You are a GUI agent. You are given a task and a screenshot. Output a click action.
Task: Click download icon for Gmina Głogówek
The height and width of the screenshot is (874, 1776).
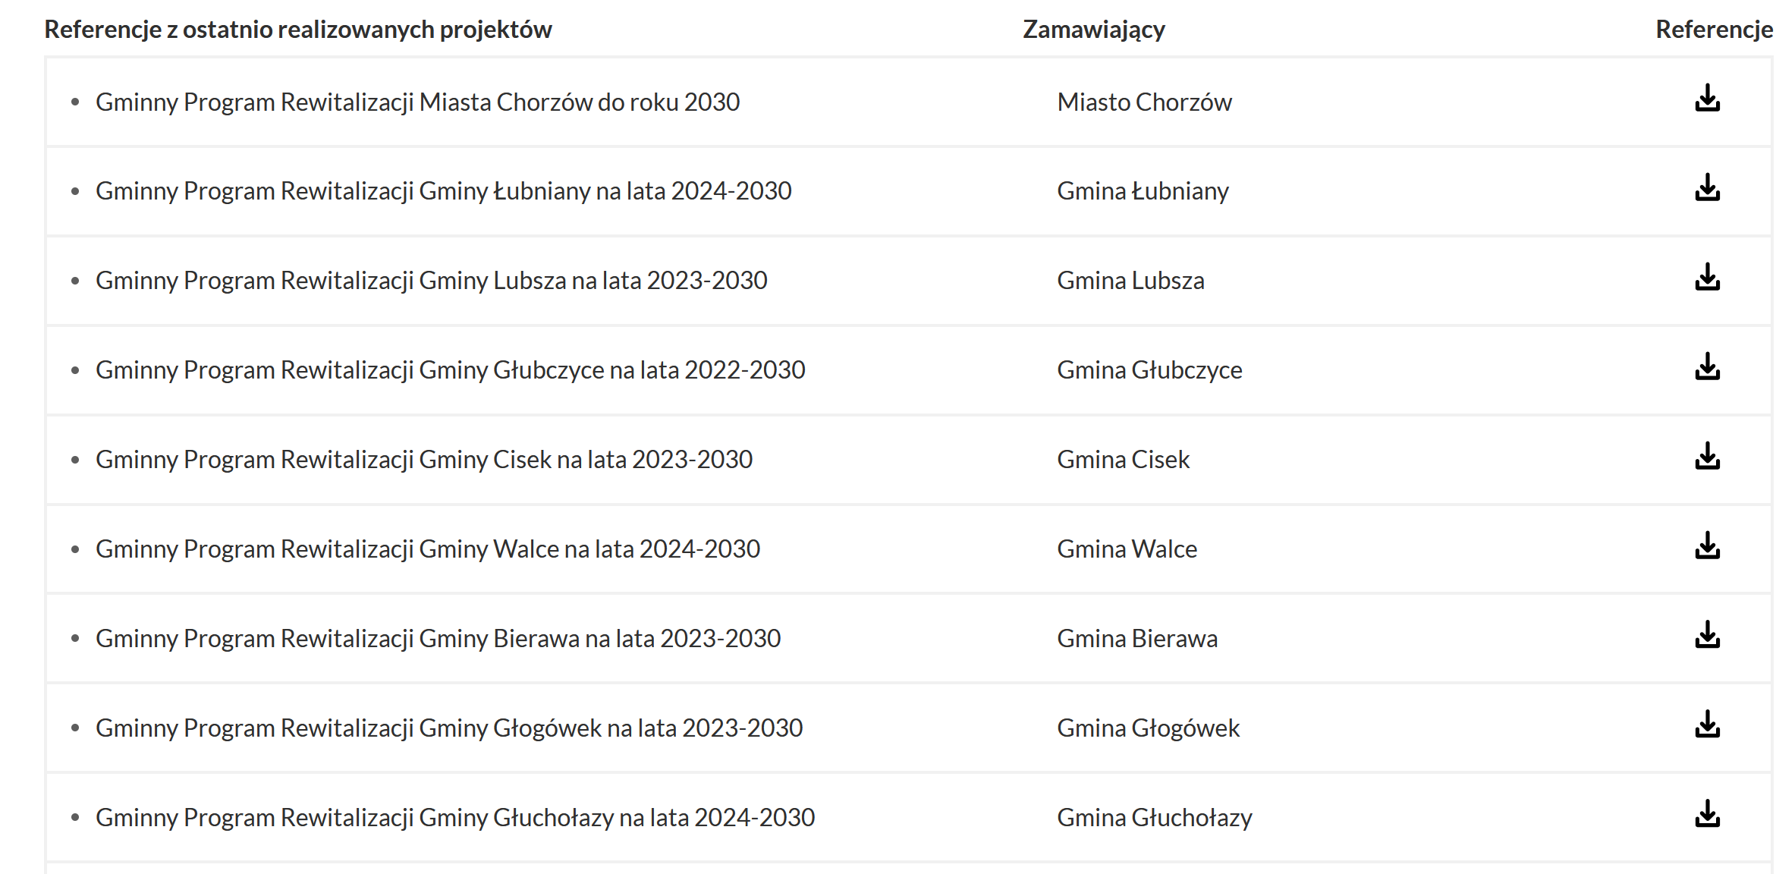[1707, 725]
